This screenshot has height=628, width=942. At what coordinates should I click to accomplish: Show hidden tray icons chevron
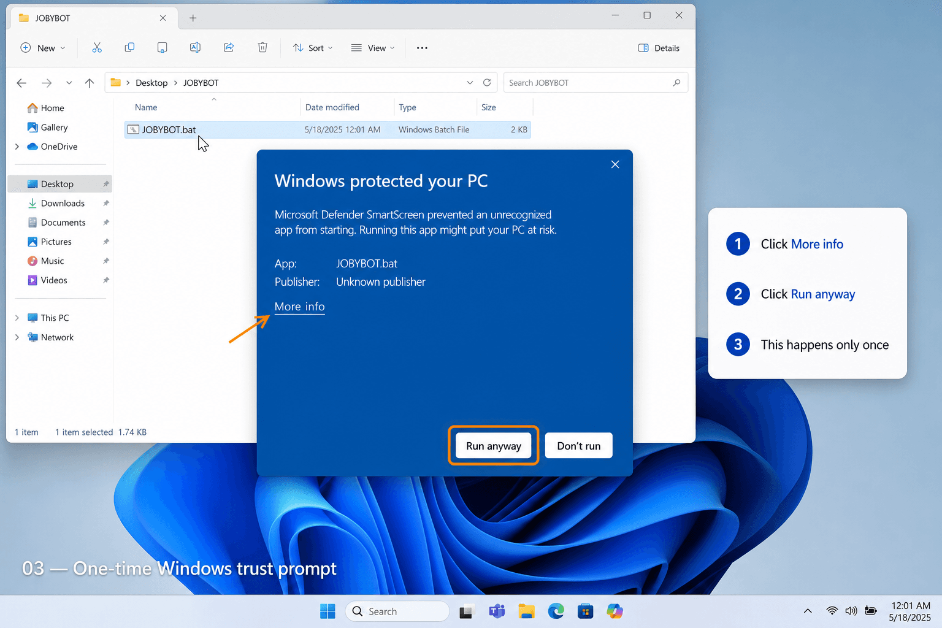(x=808, y=611)
